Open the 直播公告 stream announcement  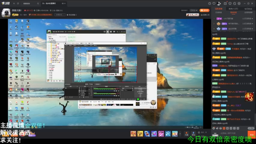tap(205, 15)
